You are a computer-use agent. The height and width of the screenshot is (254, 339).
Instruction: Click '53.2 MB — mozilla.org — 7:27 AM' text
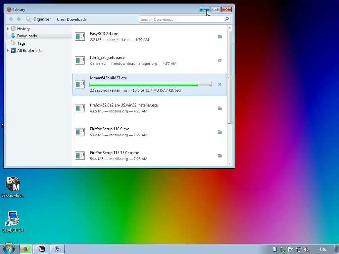pos(119,135)
